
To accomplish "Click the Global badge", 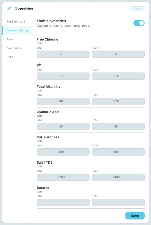I will [137, 9].
